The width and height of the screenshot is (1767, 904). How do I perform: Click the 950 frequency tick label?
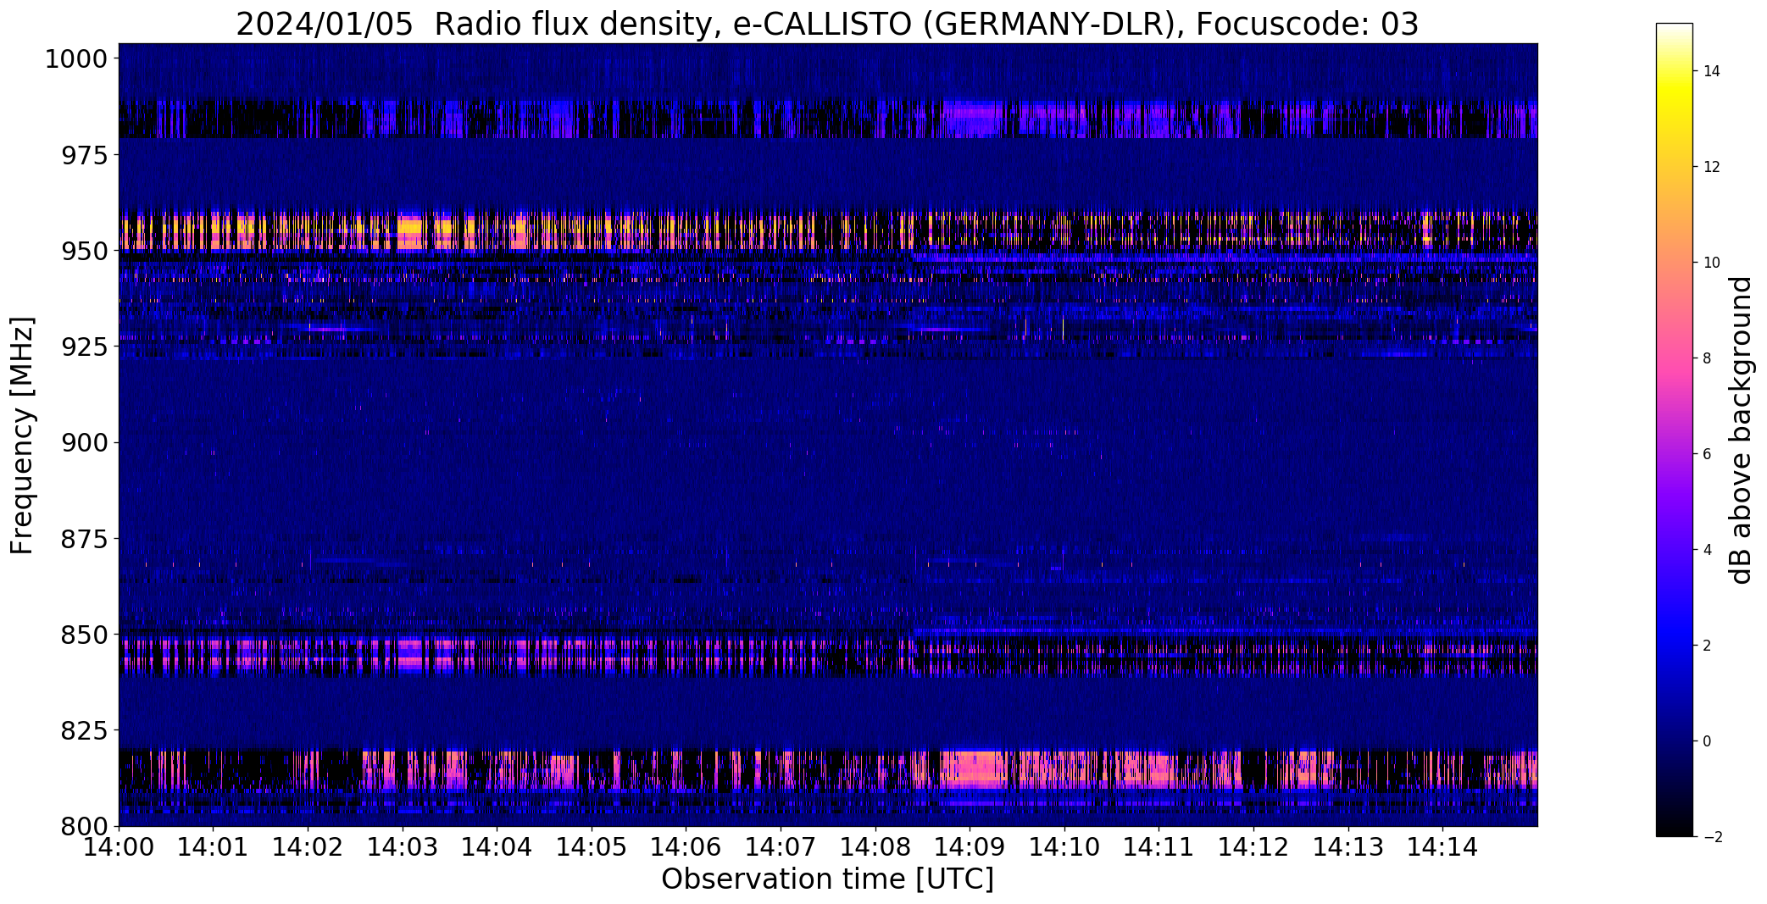click(84, 252)
